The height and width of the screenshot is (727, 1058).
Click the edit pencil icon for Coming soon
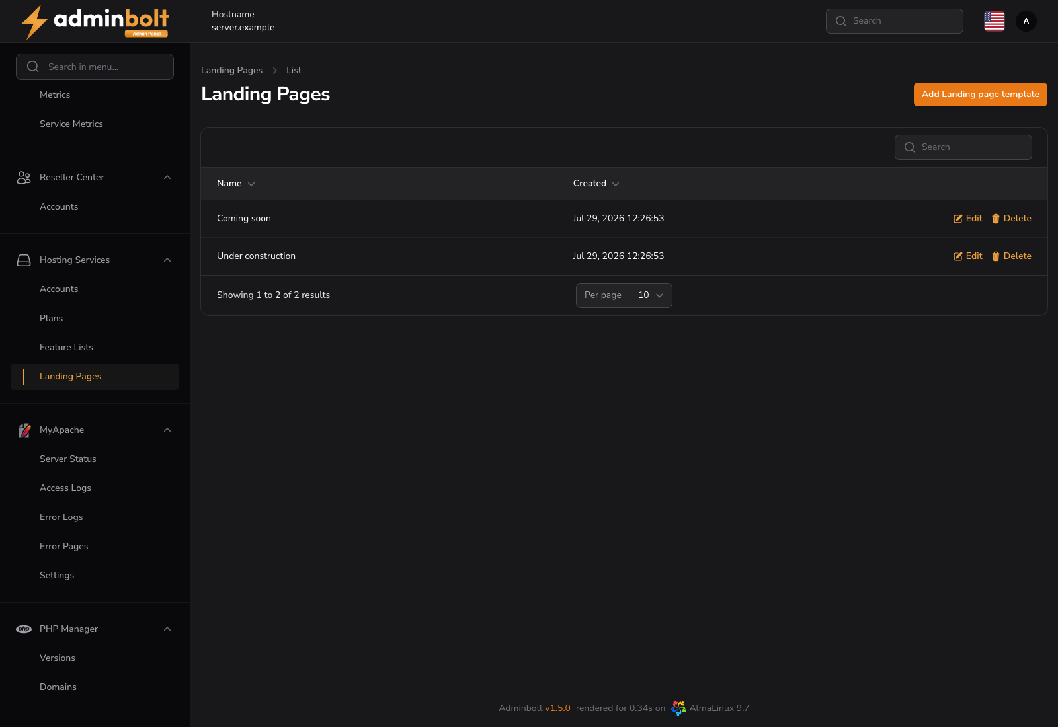957,219
